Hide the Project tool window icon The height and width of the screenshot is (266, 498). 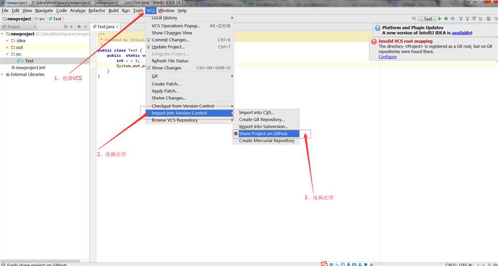pyautogui.click(x=86, y=26)
